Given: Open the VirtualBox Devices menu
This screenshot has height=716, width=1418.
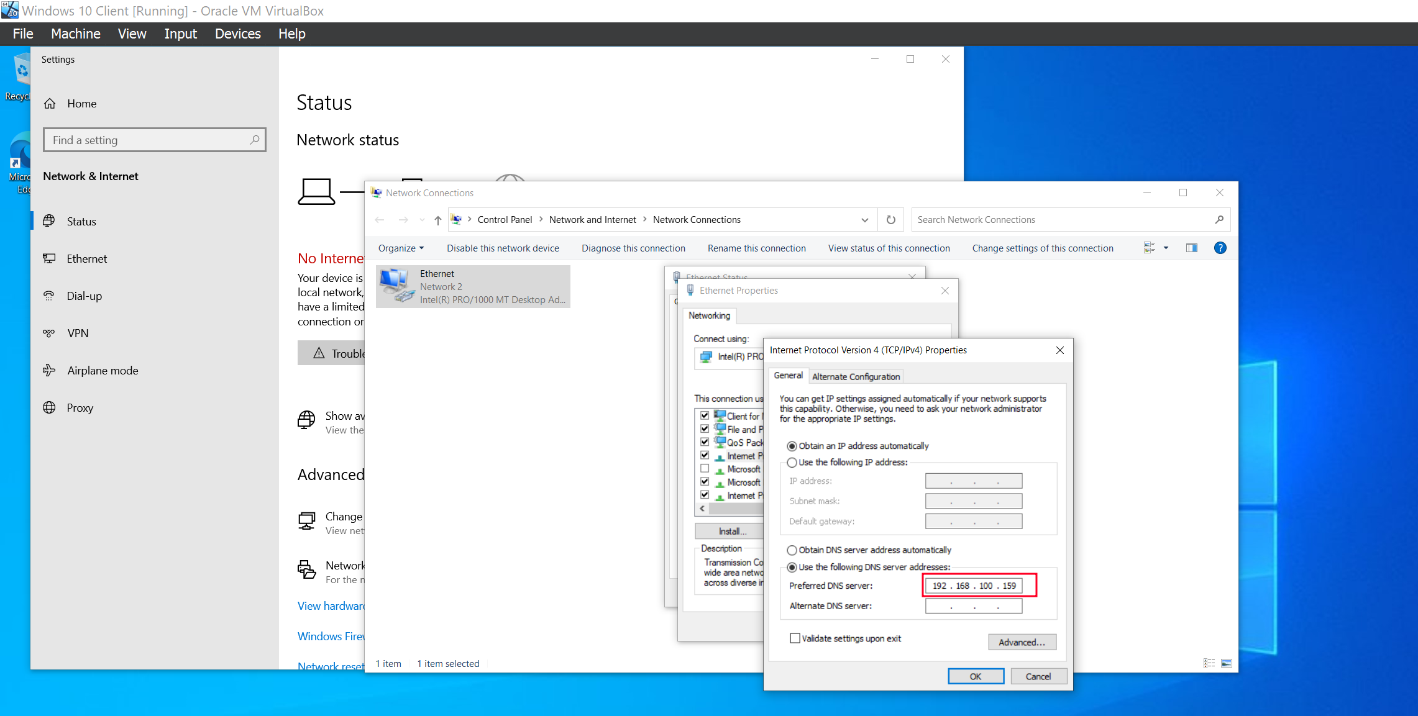Looking at the screenshot, I should (237, 34).
